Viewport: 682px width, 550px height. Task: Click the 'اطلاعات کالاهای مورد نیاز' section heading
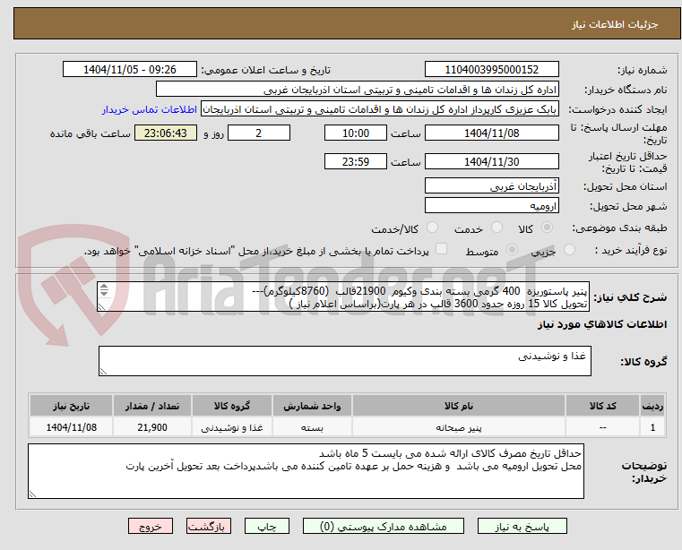tap(602, 324)
